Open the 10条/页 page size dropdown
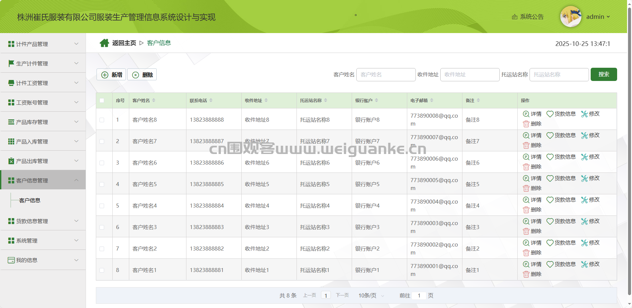The height and width of the screenshot is (308, 632). click(x=371, y=295)
